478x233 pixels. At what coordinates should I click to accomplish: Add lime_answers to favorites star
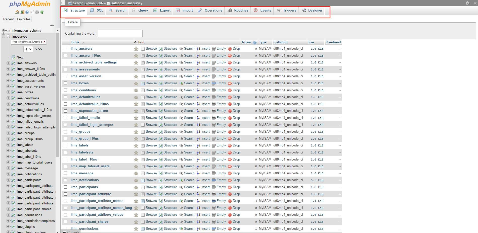(136, 49)
